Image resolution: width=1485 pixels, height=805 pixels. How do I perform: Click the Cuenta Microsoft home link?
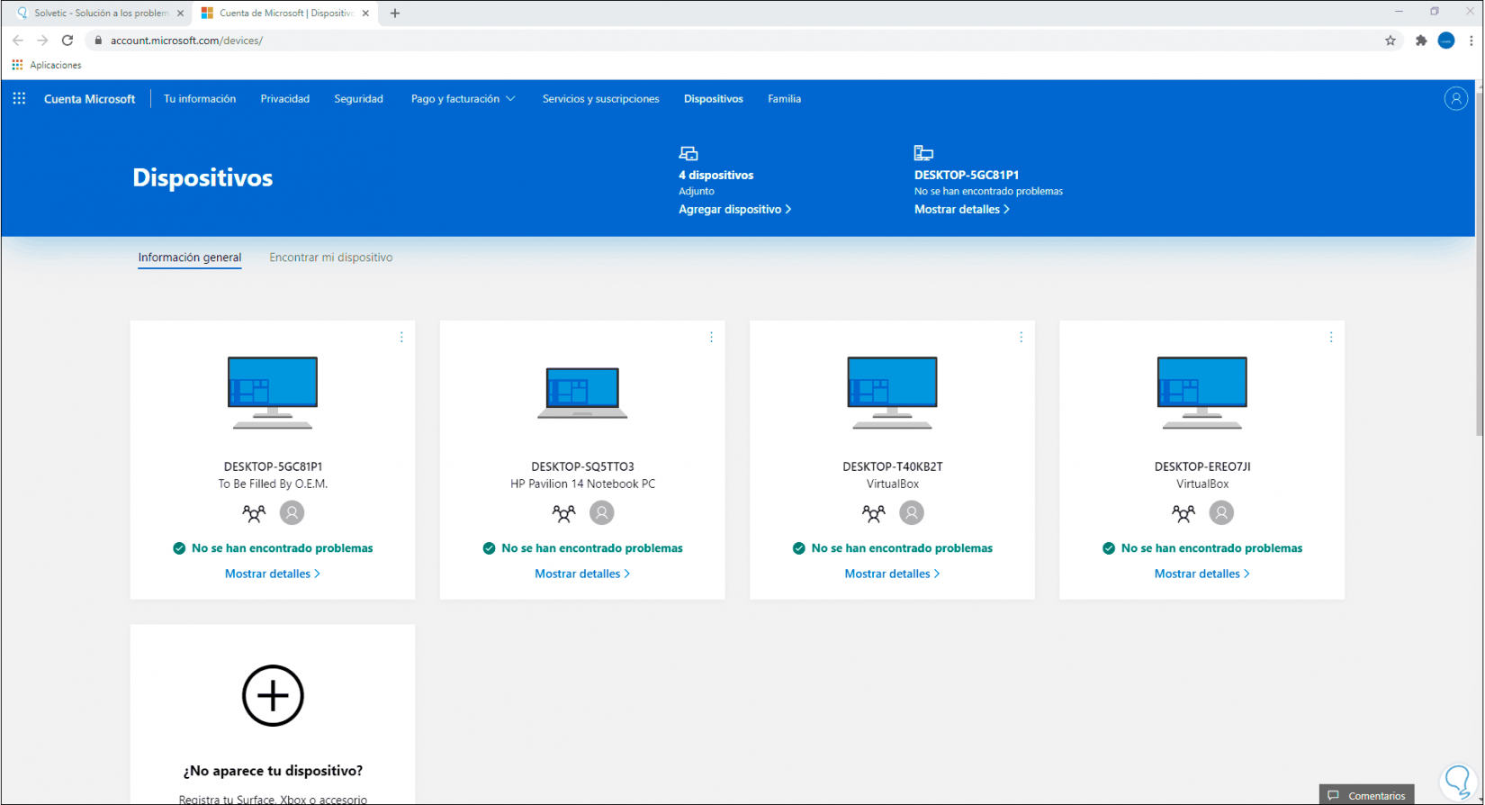click(x=89, y=99)
